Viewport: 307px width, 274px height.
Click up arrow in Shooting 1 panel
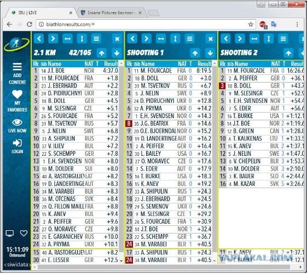(x=195, y=53)
